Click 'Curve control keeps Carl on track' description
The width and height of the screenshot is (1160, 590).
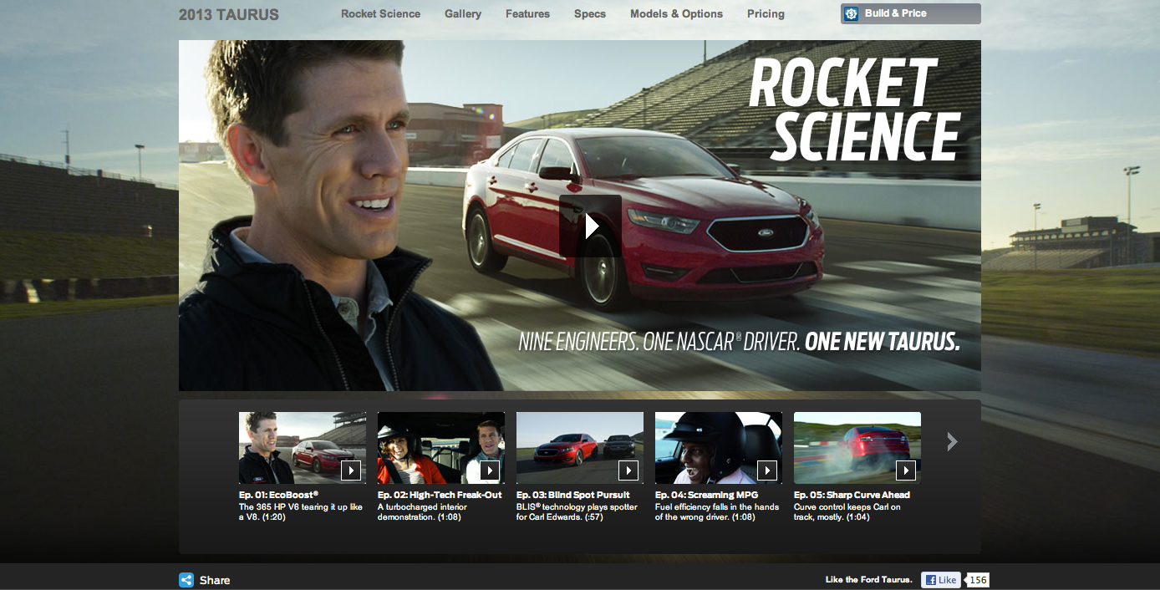847,512
